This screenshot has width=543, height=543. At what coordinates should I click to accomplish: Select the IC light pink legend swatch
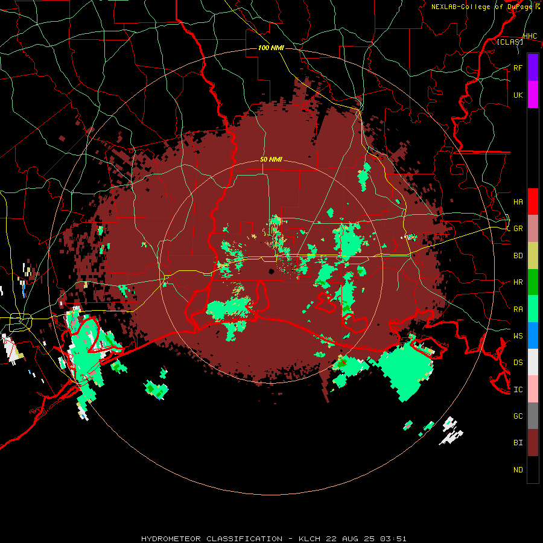(x=533, y=389)
